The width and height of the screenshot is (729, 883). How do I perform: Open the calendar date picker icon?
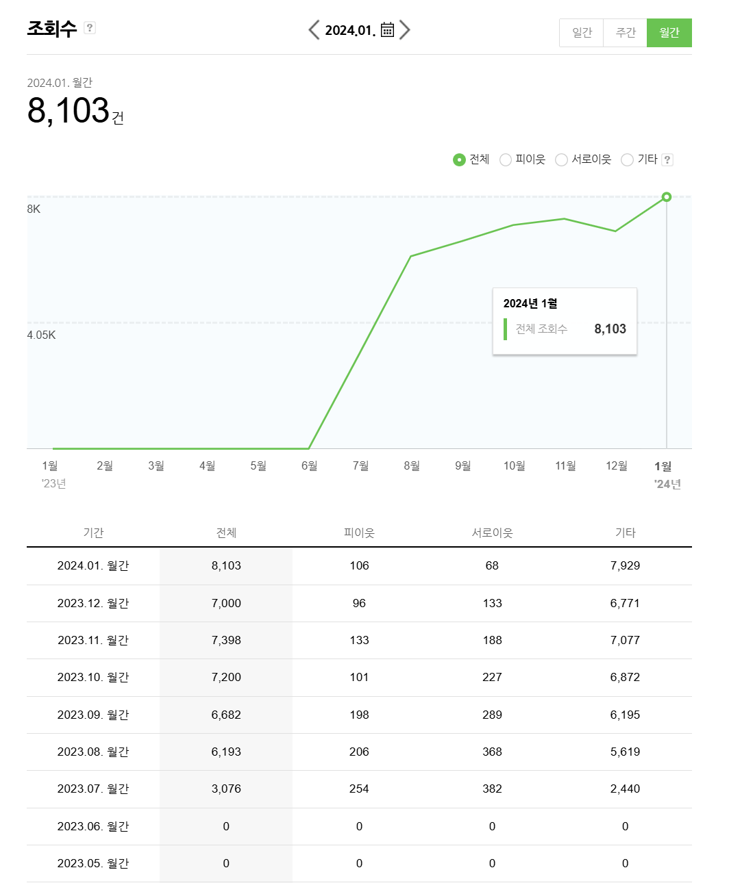387,29
